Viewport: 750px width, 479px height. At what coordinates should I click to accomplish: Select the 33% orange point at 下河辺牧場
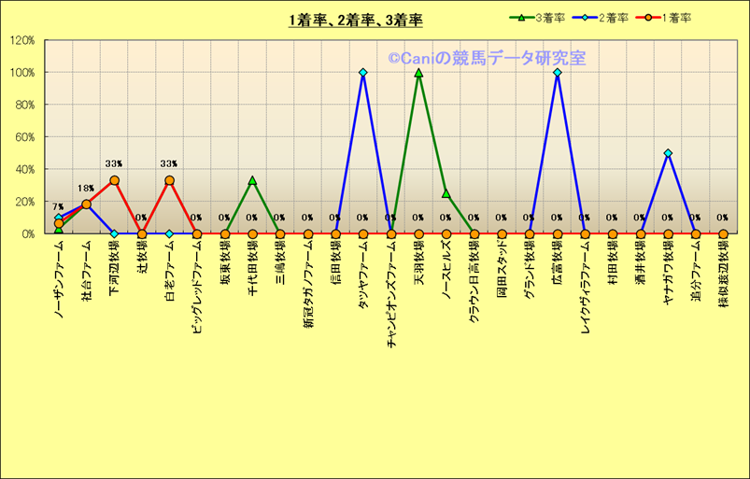point(114,180)
